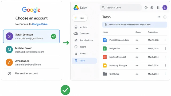Open the Recent section
Screen dimensions: 171x96
click(83, 47)
